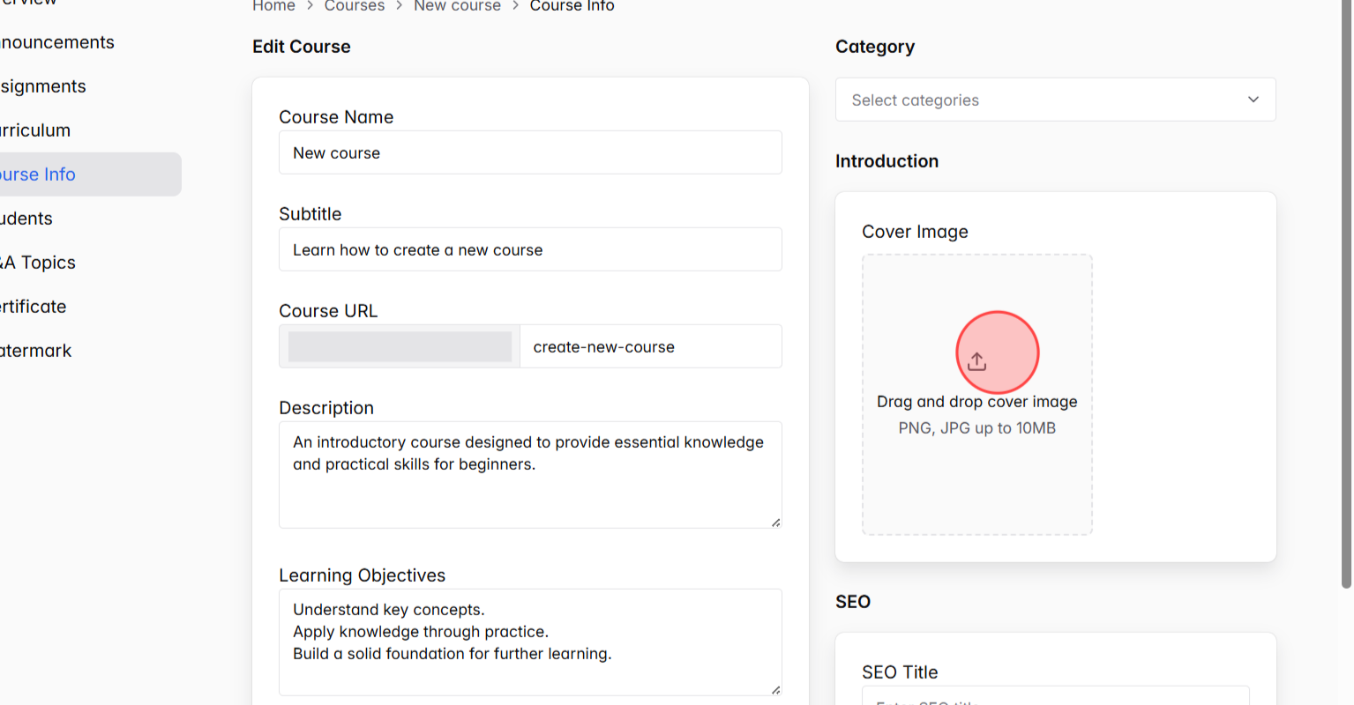The width and height of the screenshot is (1354, 705).
Task: Open New course from the breadcrumb
Action: [x=457, y=6]
